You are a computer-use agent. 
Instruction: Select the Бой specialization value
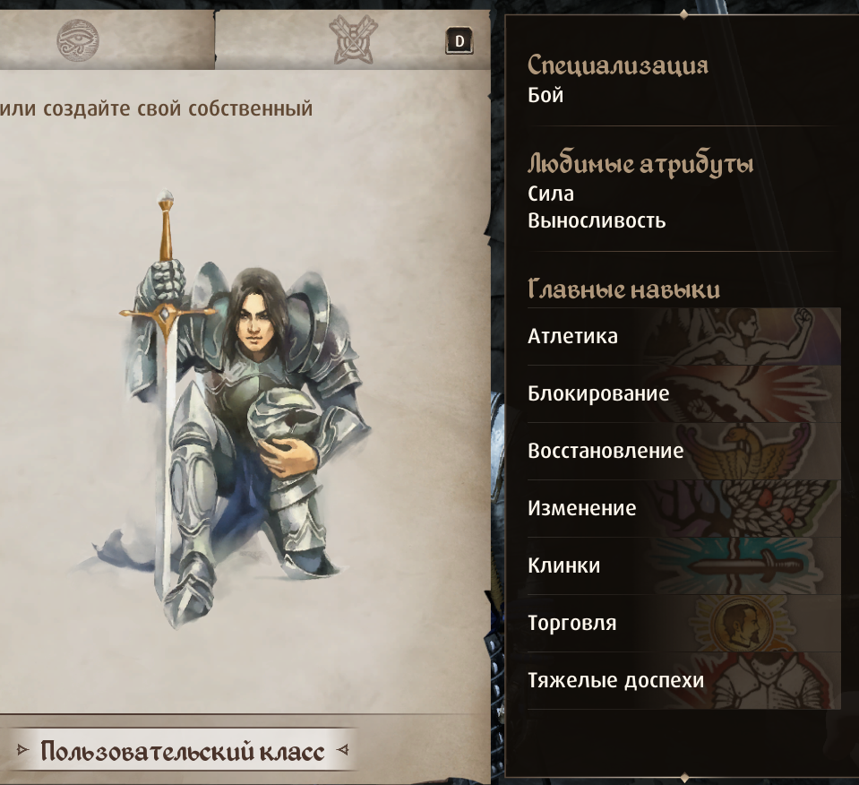pos(545,95)
